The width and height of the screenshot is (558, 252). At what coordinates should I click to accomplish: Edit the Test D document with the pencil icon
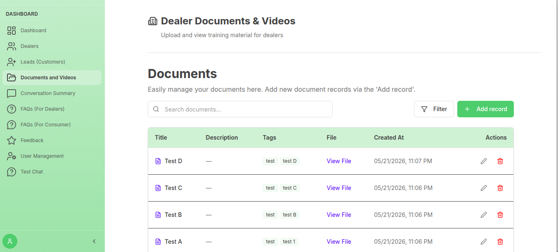point(484,161)
